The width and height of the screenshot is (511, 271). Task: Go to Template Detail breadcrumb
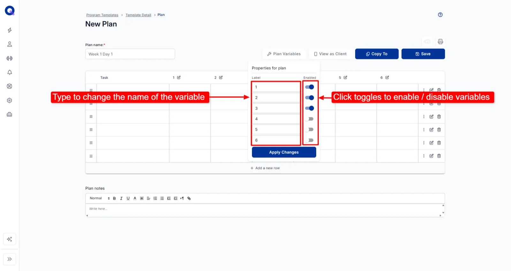coord(138,15)
